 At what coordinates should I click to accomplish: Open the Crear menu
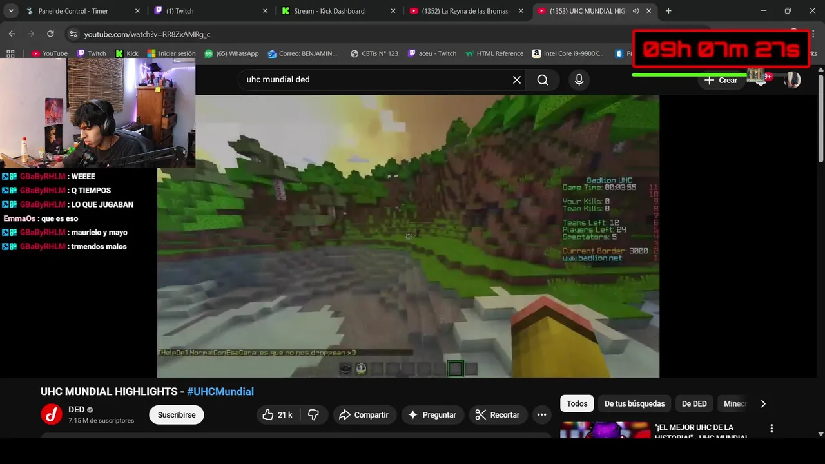pos(721,81)
